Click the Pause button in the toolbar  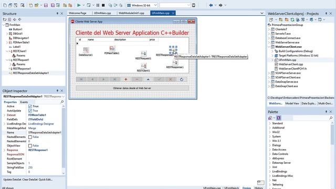[x=98, y=5]
